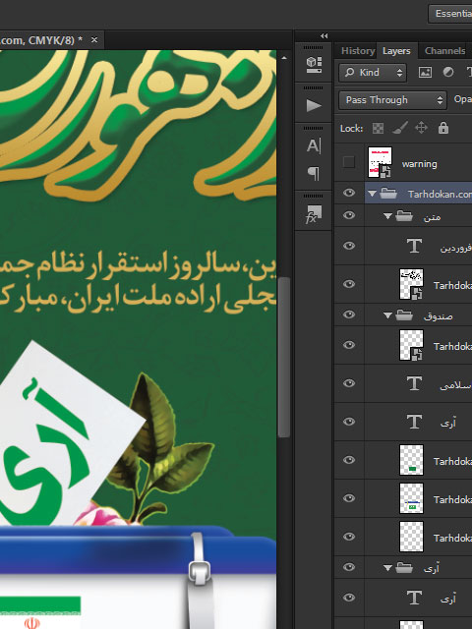Select the T icon of فروردین layer
Screen dimensions: 472x629
414,246
